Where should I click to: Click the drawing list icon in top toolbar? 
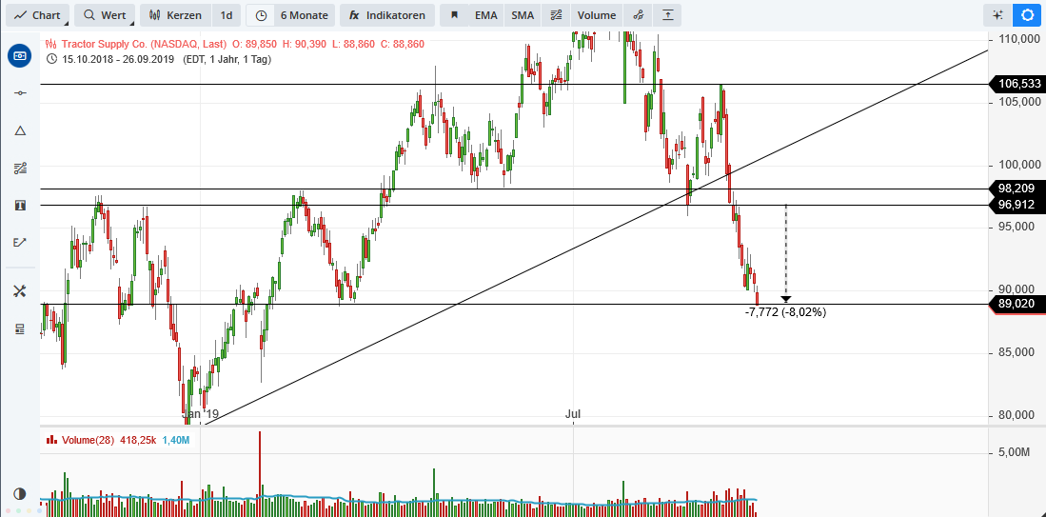[x=556, y=15]
